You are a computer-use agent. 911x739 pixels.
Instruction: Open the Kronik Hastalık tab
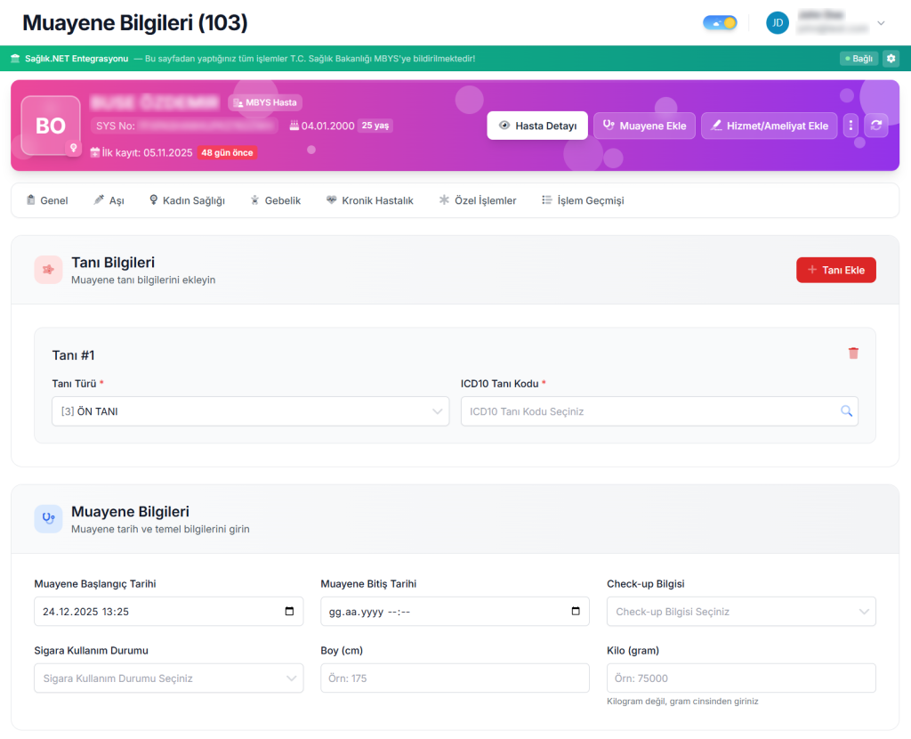tap(369, 200)
